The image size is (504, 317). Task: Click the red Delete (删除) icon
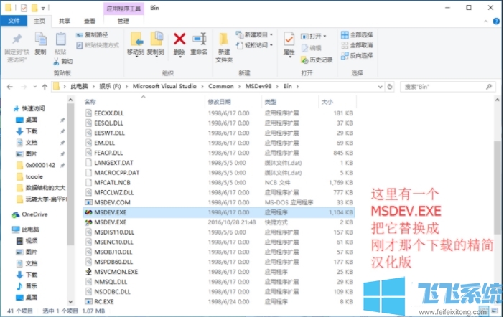coord(179,39)
